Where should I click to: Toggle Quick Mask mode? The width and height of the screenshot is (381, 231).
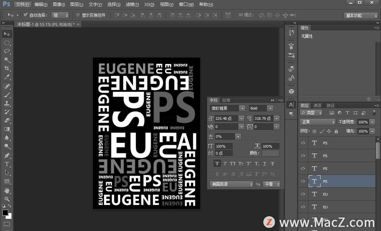point(7,224)
